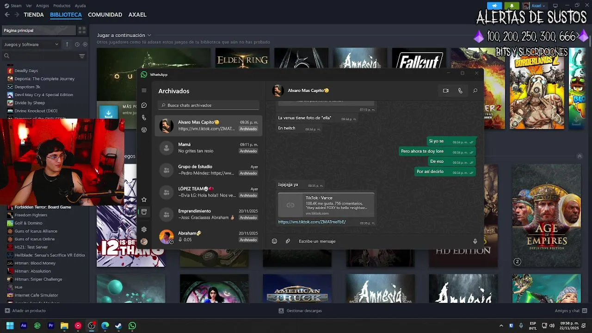The width and height of the screenshot is (592, 333).
Task: Open Gestionar descargas
Action: [300, 311]
